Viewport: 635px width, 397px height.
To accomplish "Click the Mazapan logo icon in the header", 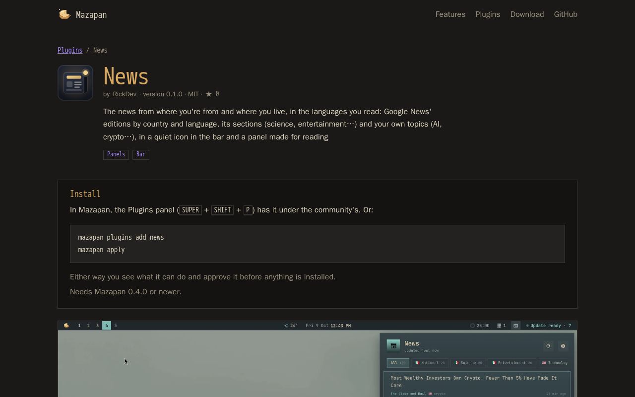I will [x=64, y=14].
